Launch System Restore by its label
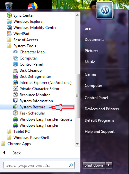The image size is (129, 174). click(x=32, y=107)
